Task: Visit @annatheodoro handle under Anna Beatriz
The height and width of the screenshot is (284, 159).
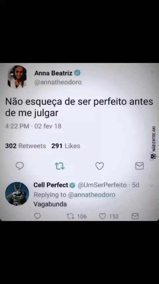Action: tap(58, 82)
